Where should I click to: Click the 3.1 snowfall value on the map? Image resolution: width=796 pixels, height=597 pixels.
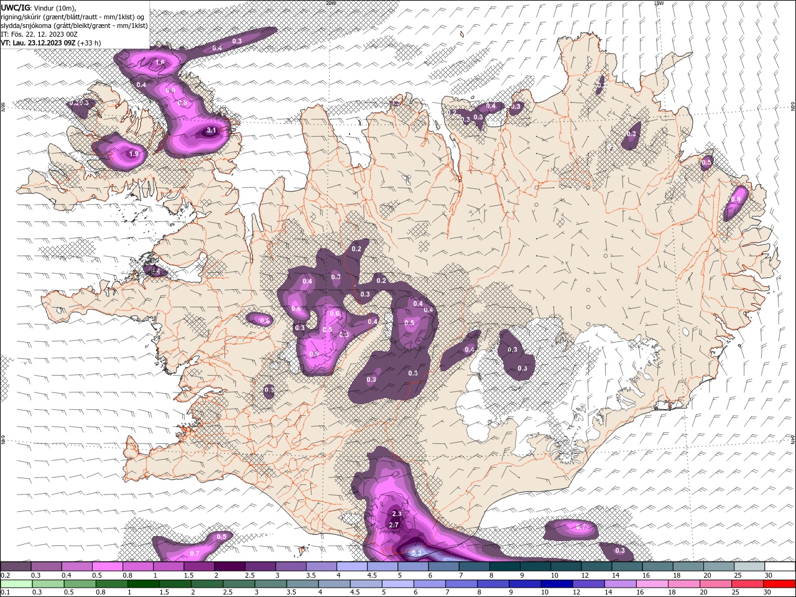(x=211, y=131)
